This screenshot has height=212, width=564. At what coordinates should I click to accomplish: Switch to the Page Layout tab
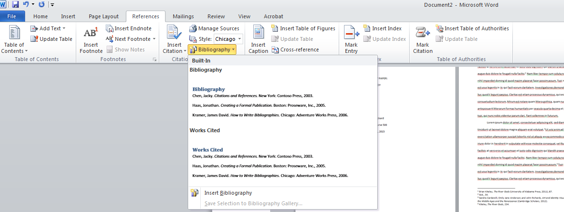coord(104,16)
